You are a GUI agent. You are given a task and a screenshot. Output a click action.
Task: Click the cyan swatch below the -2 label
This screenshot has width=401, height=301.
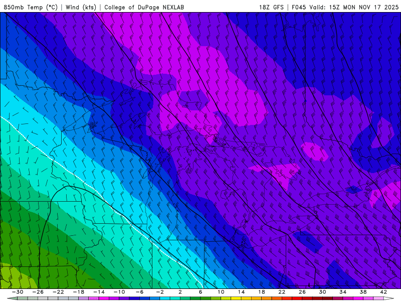165,298
